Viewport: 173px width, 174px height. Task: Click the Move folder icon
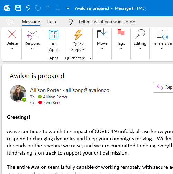pyautogui.click(x=102, y=33)
